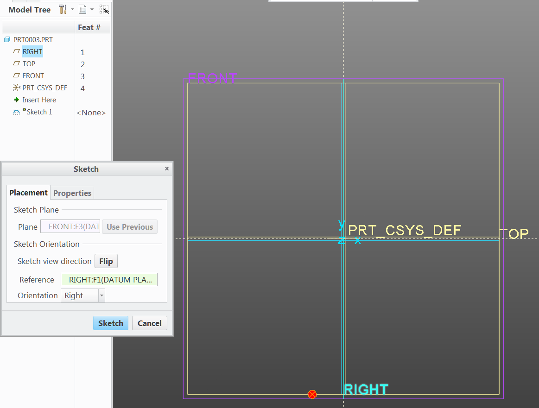
Task: Select Sketch 1 in Model Tree
Action: point(39,112)
